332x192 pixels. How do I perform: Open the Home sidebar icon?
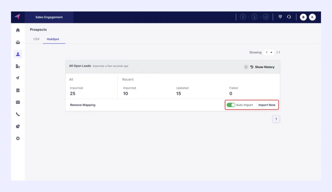(18, 30)
